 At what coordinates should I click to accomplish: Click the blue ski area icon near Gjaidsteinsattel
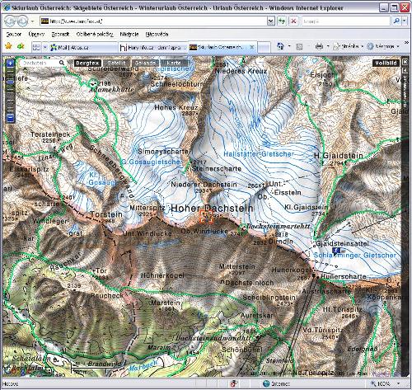335,250
